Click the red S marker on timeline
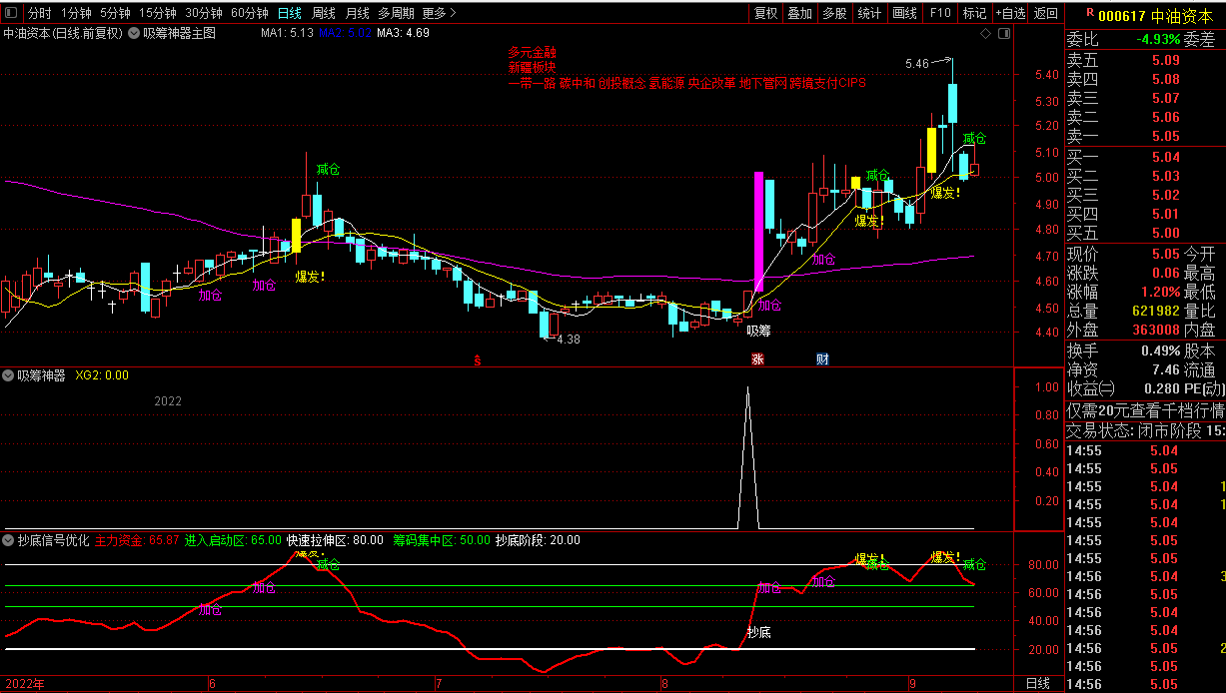This screenshot has width=1226, height=693. coord(478,358)
